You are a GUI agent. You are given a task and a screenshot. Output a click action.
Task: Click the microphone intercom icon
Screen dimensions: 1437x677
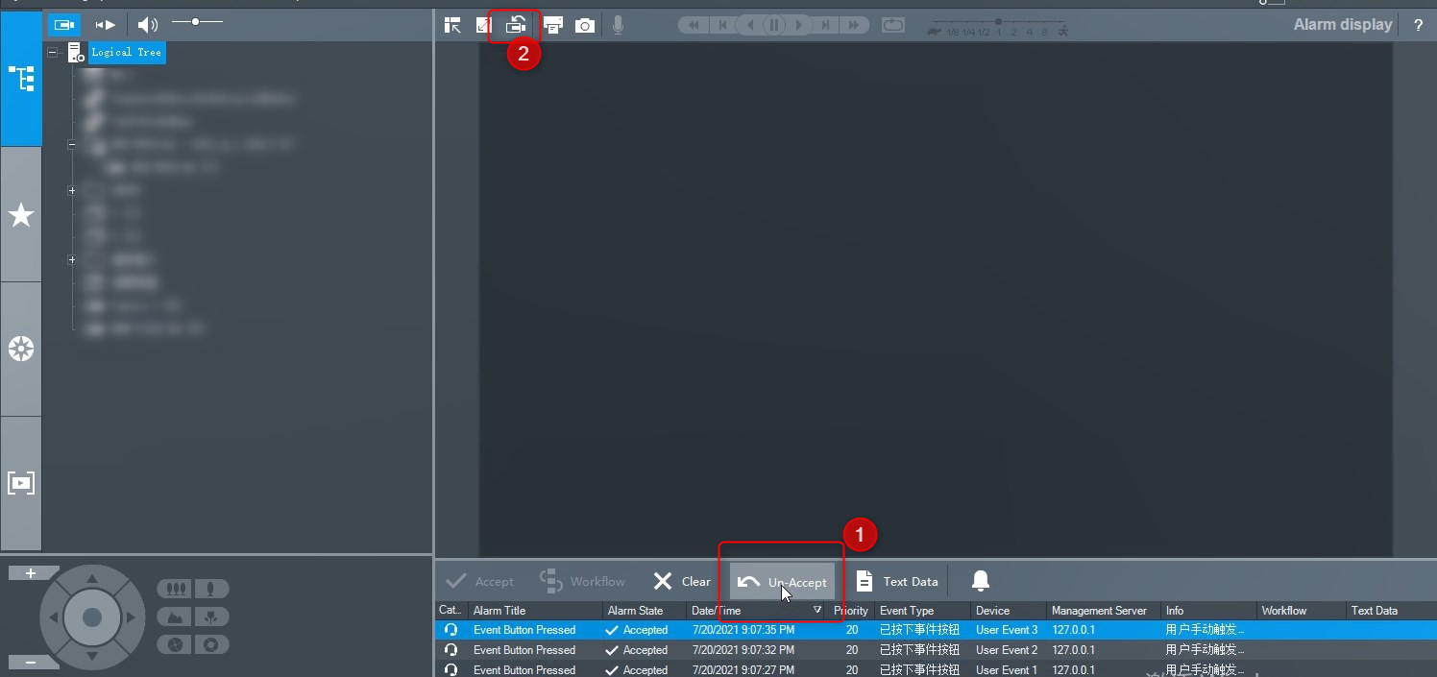[x=618, y=25]
